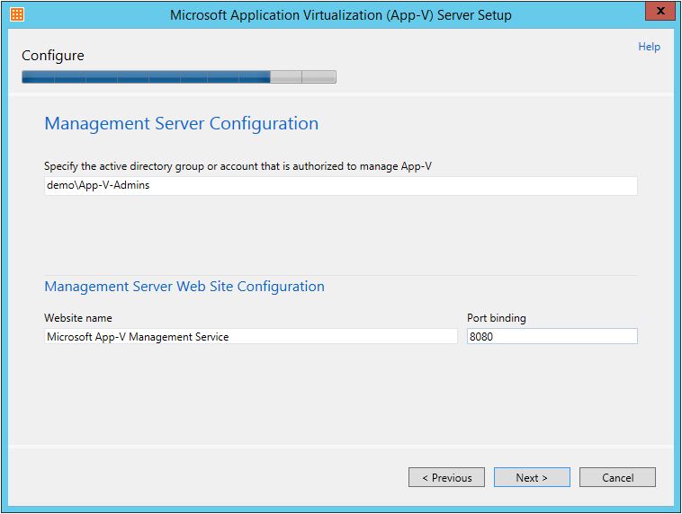Open the Help link
The width and height of the screenshot is (682, 514).
coord(649,47)
